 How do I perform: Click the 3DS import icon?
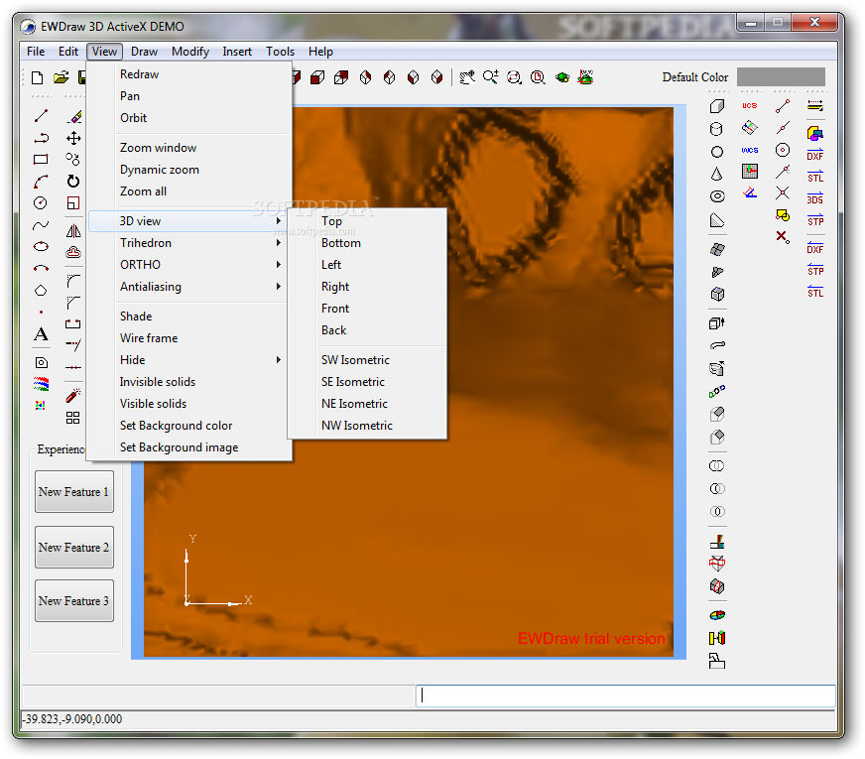pos(814,198)
